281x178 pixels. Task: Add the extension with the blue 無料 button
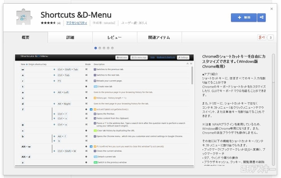[244, 17]
